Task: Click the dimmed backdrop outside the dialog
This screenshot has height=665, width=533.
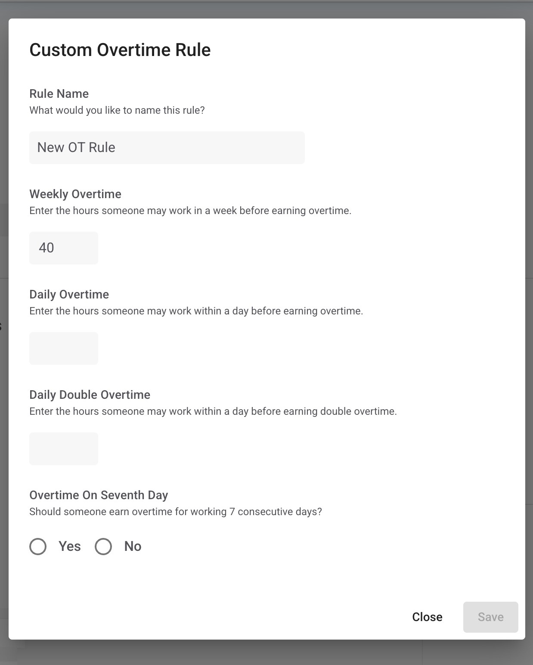Action: pos(266,653)
